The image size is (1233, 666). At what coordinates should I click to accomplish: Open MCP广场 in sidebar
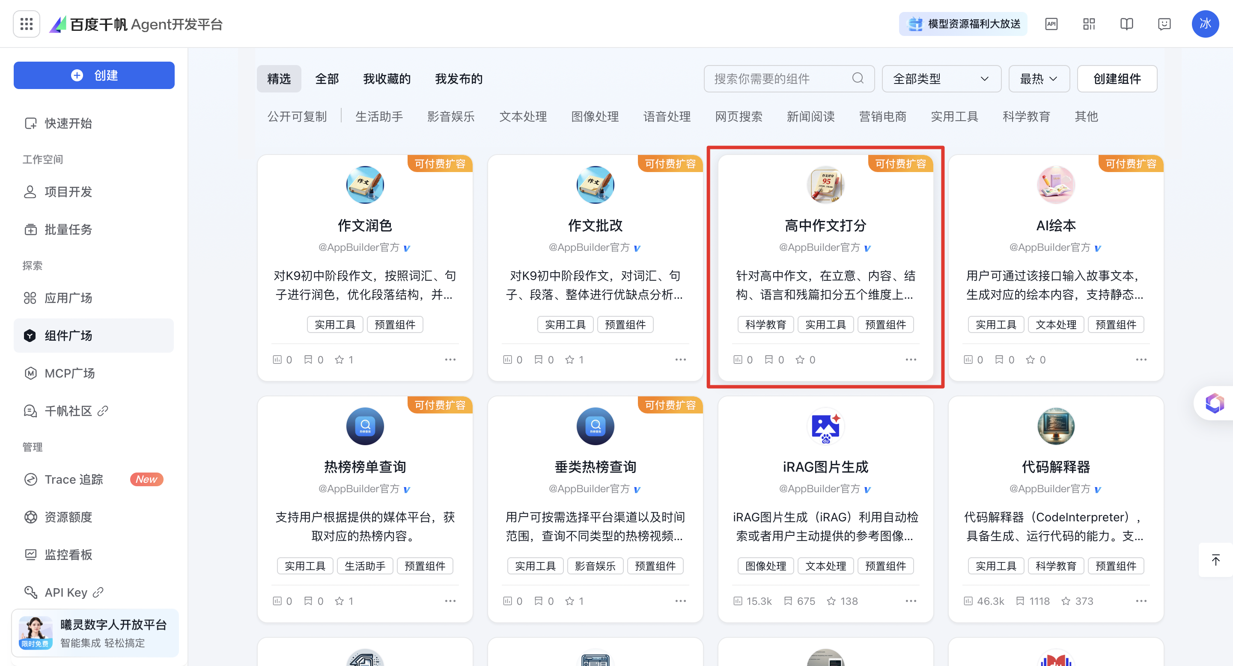pos(70,373)
